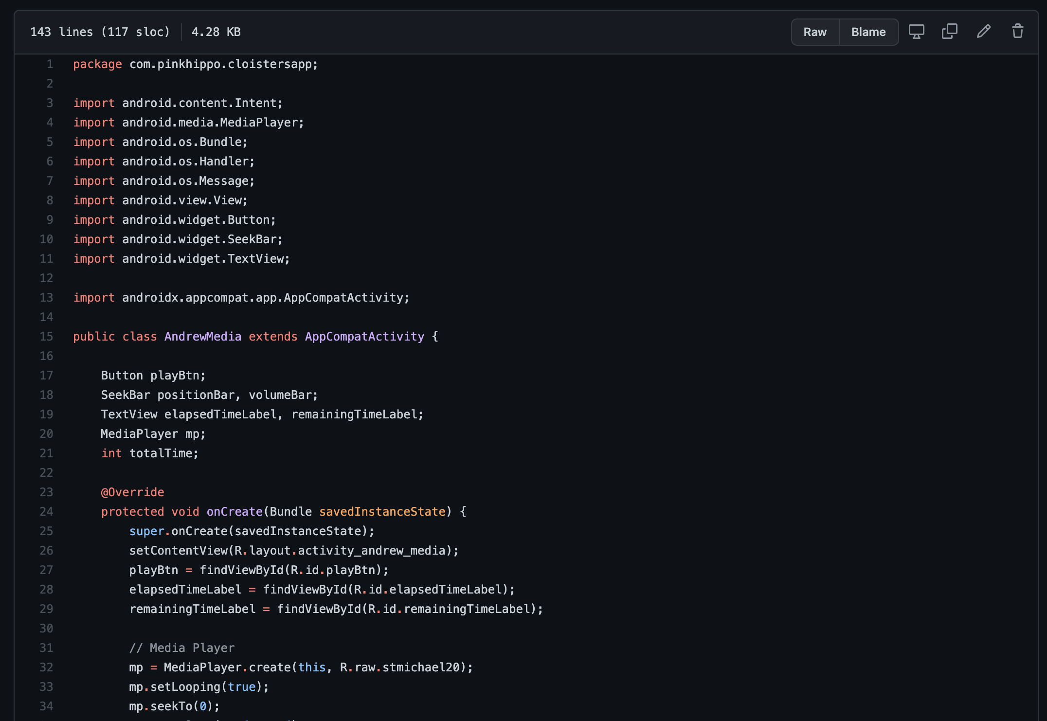
Task: Click the trash delete file icon
Action: [1017, 32]
